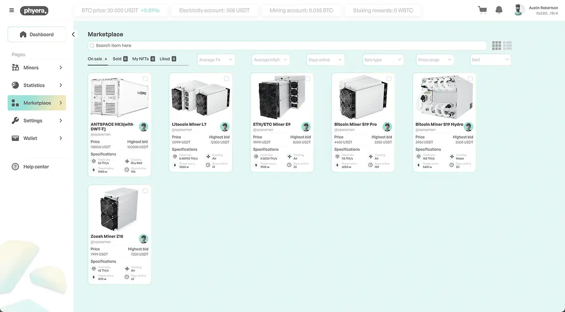This screenshot has height=312, width=565.
Task: Switch to list view layout
Action: [x=508, y=46]
